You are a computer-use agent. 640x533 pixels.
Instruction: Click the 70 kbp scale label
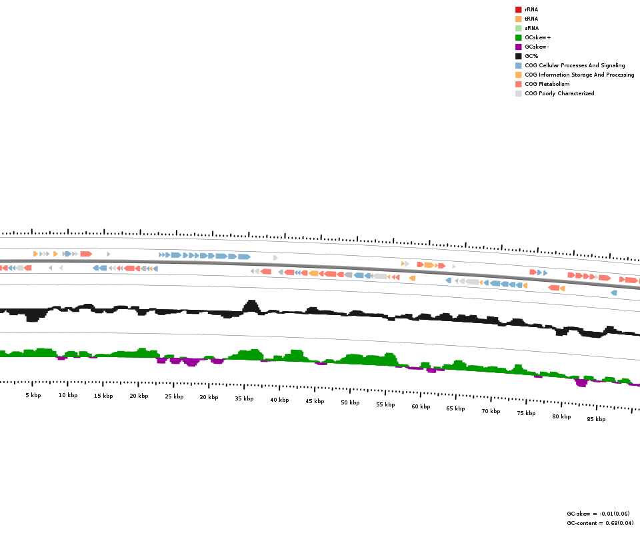point(491,411)
